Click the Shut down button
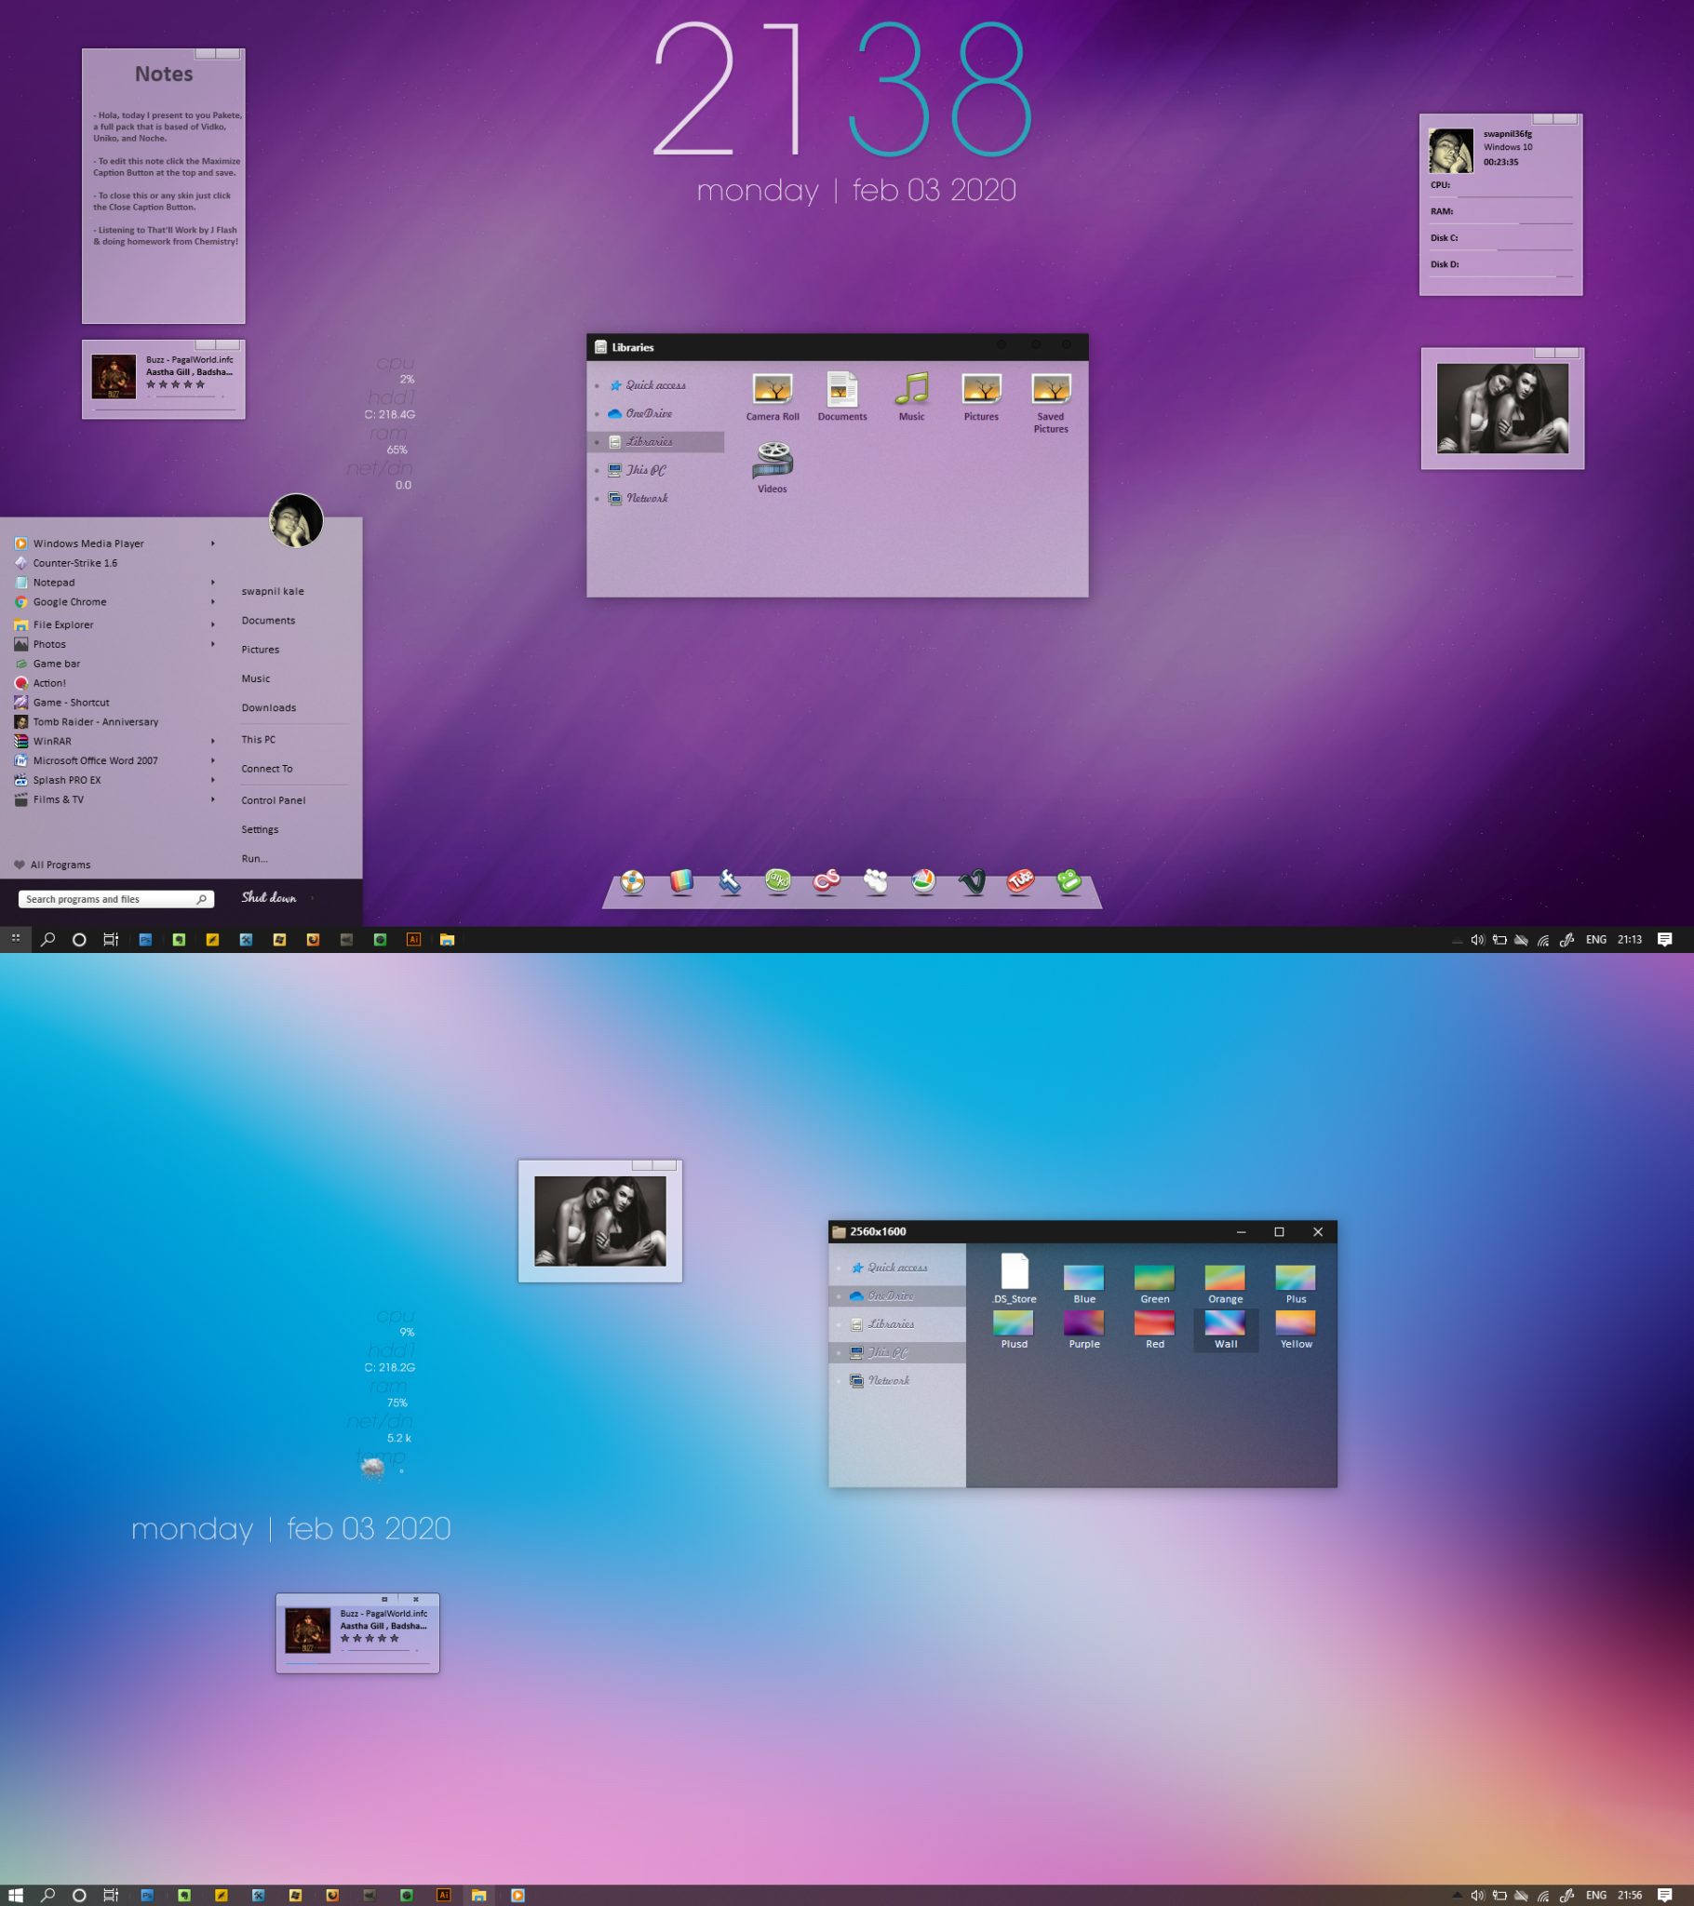Screen dimensions: 1694x1906 269,898
